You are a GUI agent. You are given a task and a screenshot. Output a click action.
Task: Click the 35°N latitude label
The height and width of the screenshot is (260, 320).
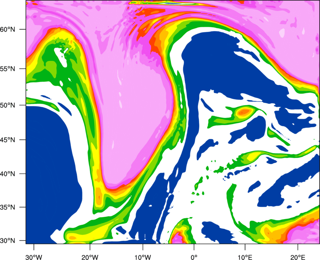[x=8, y=207]
